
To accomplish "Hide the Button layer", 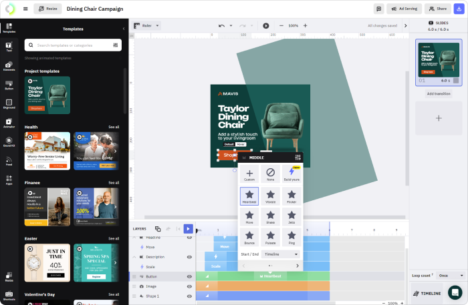I will (189, 277).
